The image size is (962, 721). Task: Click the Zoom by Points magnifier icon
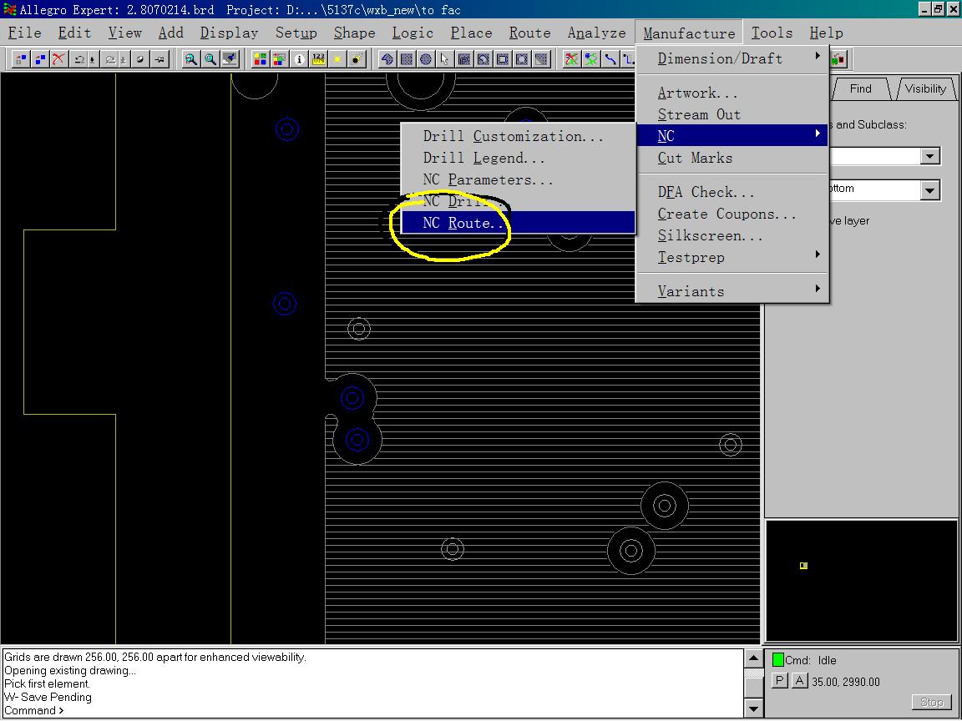click(190, 59)
